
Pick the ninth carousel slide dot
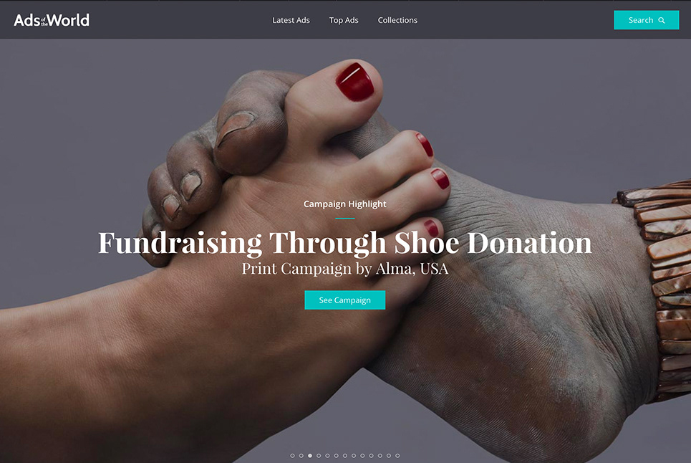(x=362, y=456)
